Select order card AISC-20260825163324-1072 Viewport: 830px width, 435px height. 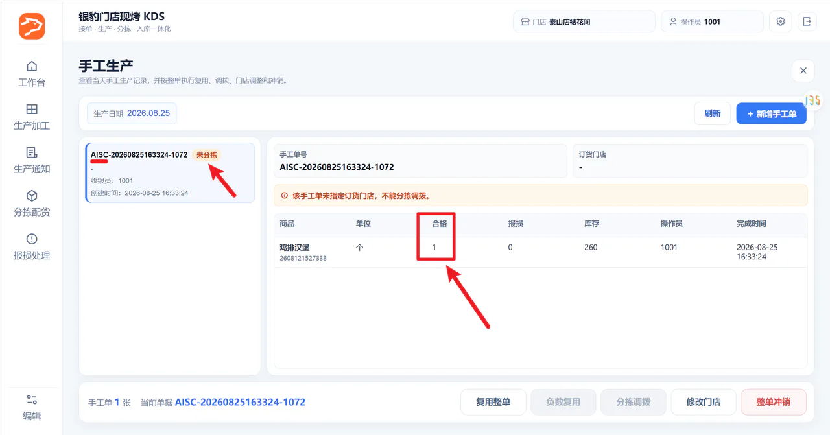pyautogui.click(x=170, y=173)
